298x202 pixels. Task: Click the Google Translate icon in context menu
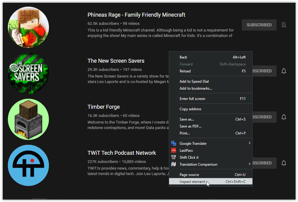coord(174,144)
